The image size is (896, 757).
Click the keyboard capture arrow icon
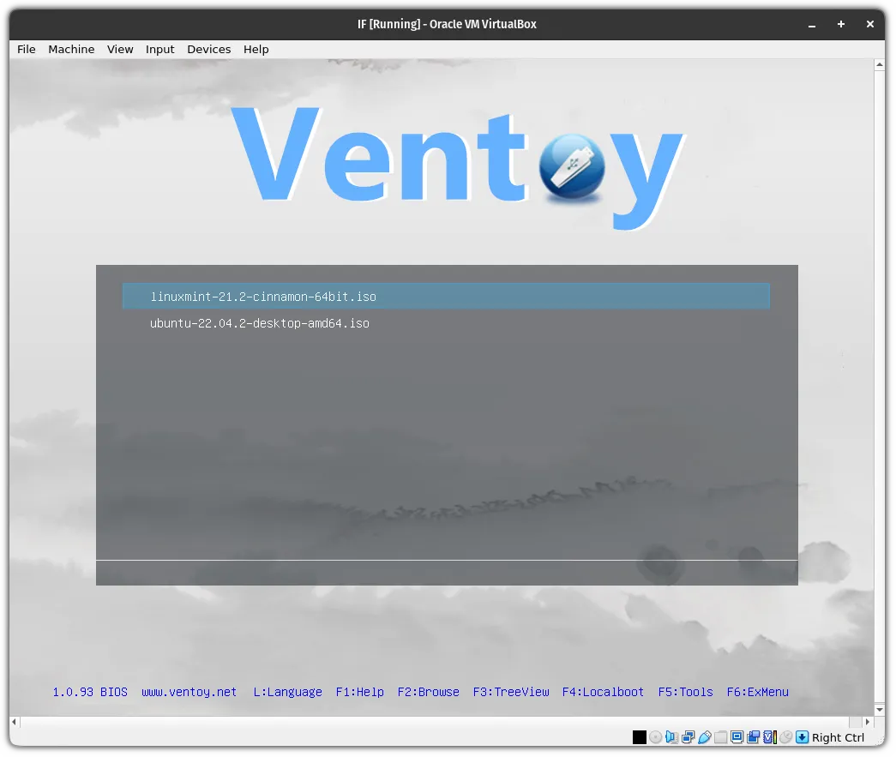pos(803,737)
